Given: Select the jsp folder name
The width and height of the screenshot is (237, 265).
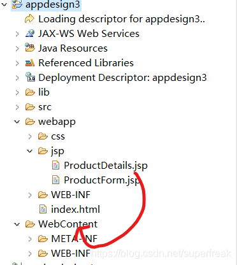Looking at the screenshot, I should (57, 152).
